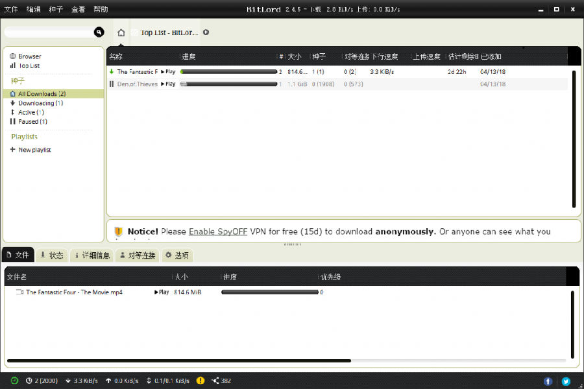
Task: Open the 查看 menu
Action: coord(79,9)
